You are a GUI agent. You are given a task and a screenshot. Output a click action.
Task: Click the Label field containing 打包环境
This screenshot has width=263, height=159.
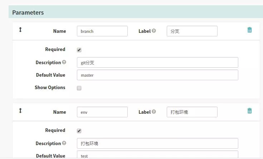[192, 112]
